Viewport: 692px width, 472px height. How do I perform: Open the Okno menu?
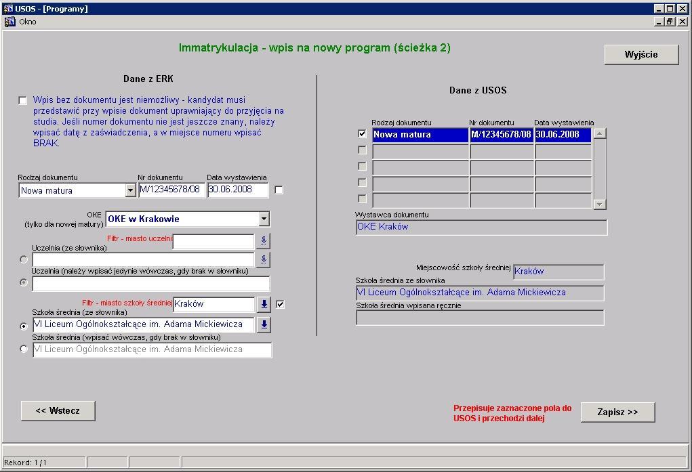(x=27, y=22)
